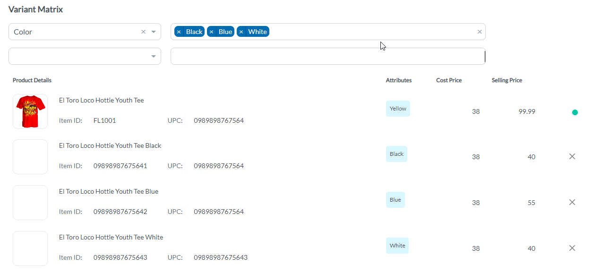Image resolution: width=593 pixels, height=273 pixels.
Task: Delete the Black variant row
Action: point(572,156)
